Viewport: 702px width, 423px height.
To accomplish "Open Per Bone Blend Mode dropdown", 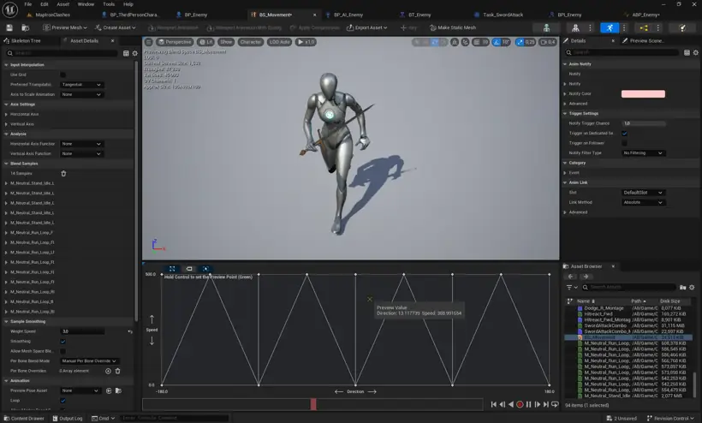I will [89, 361].
